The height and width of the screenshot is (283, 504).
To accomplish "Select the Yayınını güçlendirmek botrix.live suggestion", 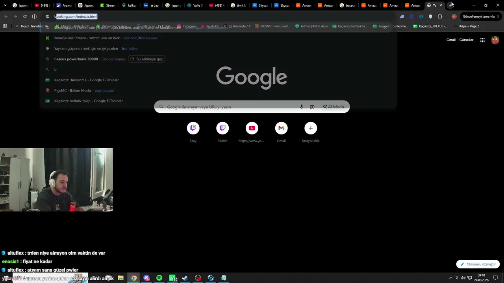I will 218,49.
